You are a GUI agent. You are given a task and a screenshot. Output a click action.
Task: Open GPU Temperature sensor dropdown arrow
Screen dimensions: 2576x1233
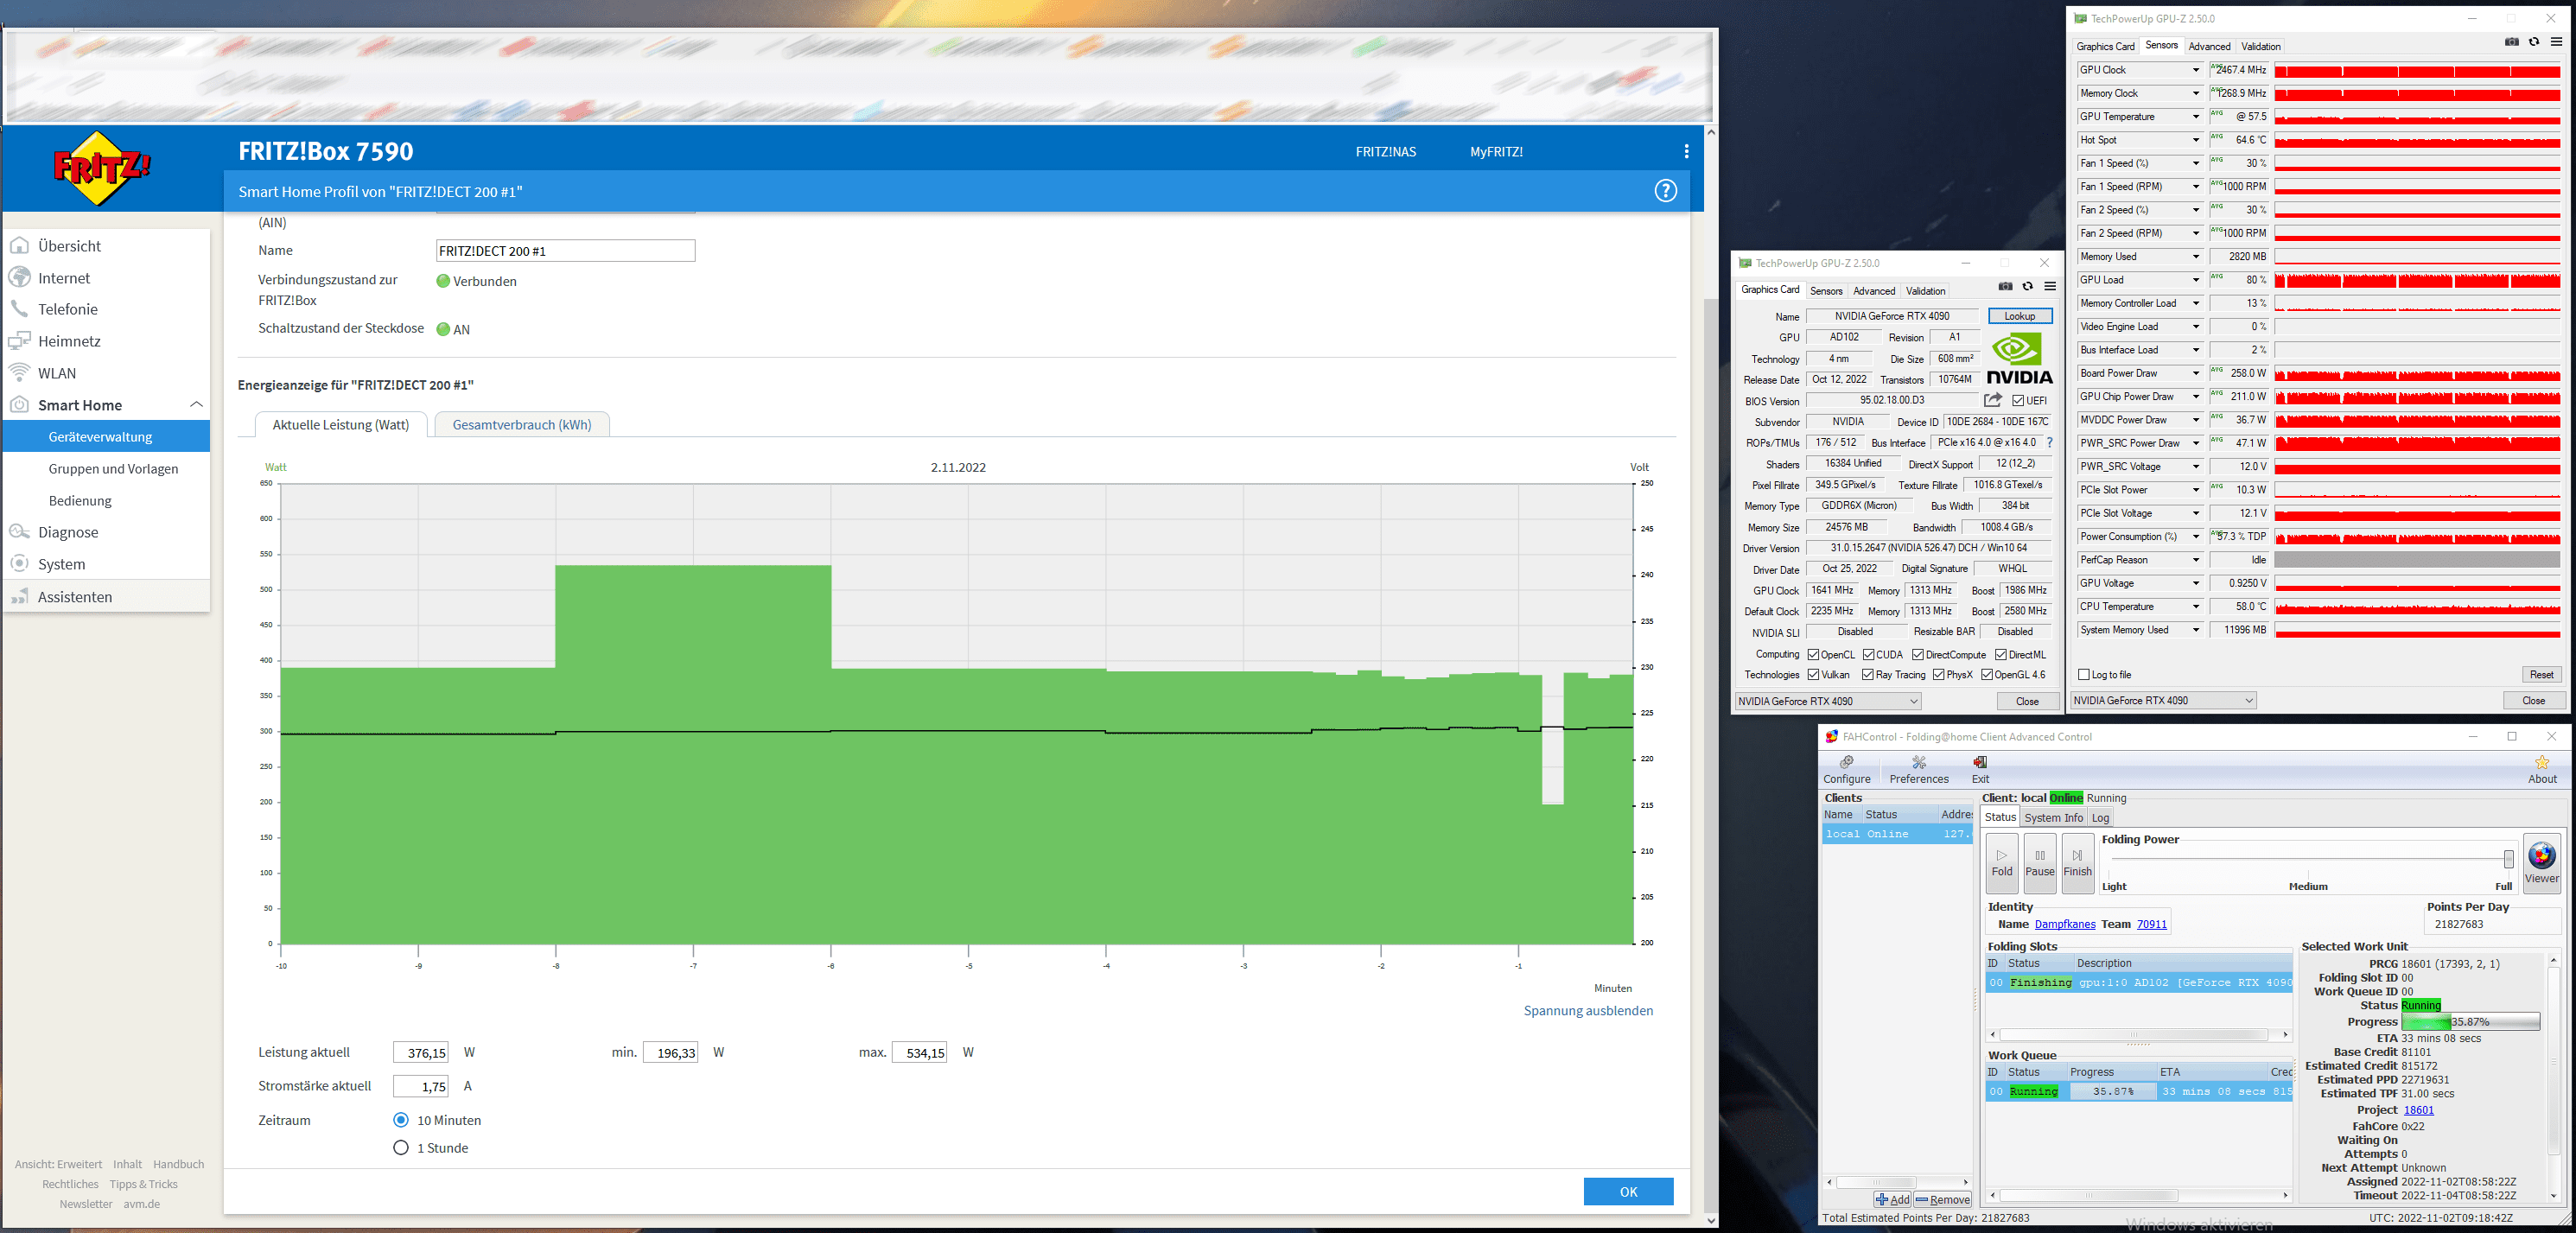tap(2196, 117)
